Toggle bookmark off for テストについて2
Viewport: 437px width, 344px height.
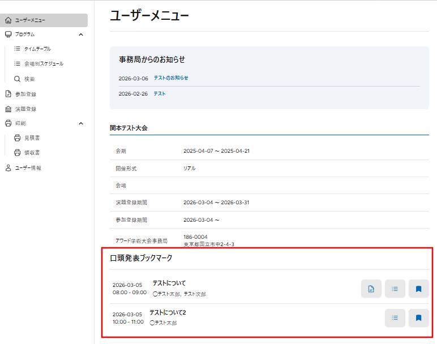pos(419,318)
